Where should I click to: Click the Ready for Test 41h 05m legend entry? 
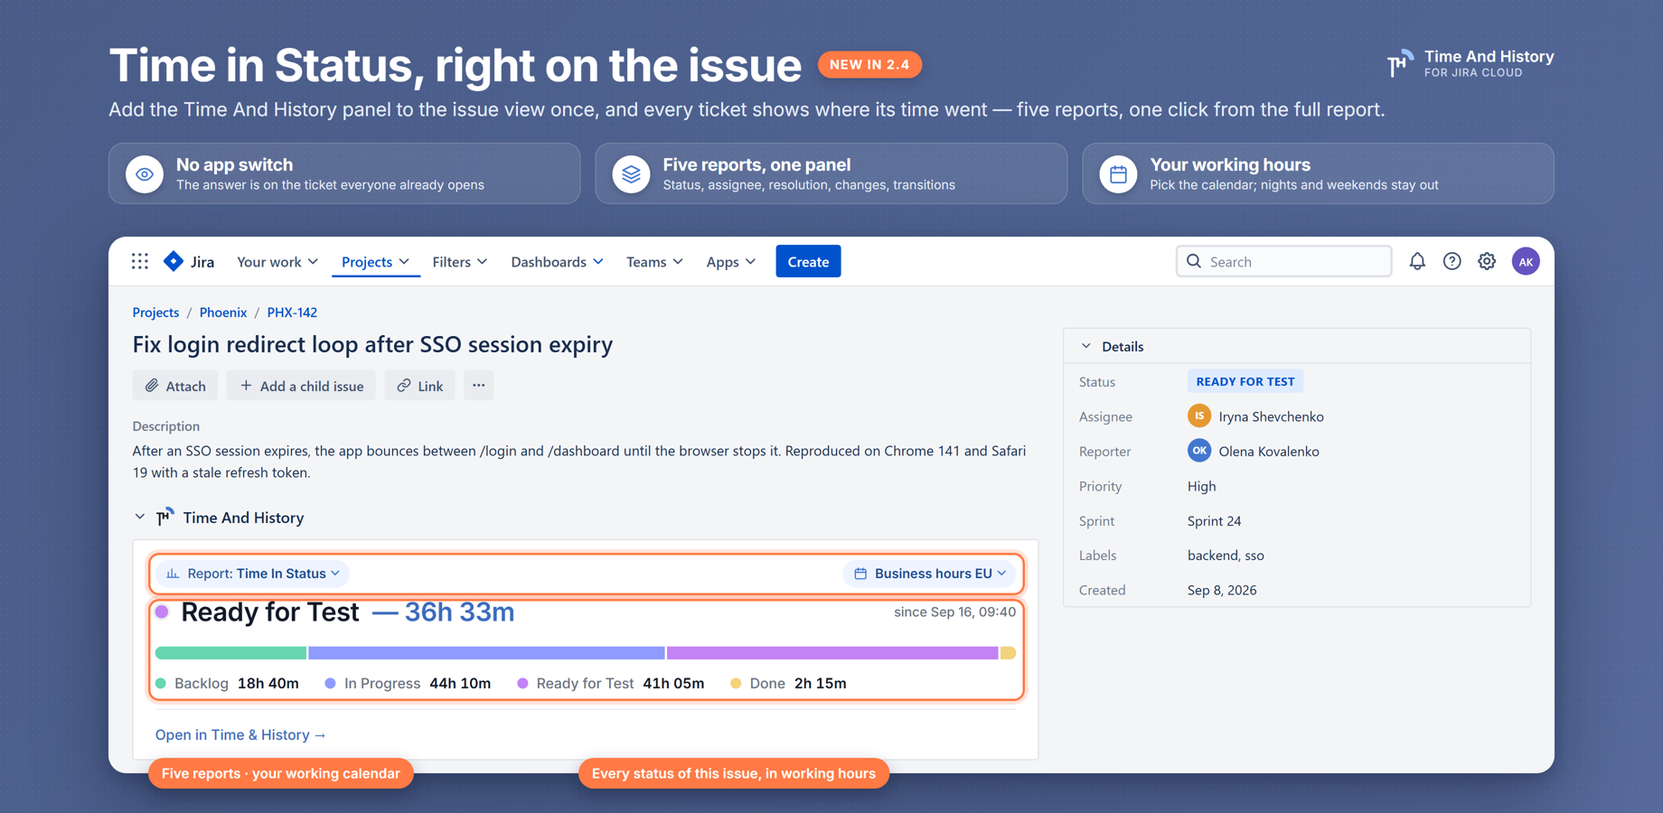click(610, 683)
